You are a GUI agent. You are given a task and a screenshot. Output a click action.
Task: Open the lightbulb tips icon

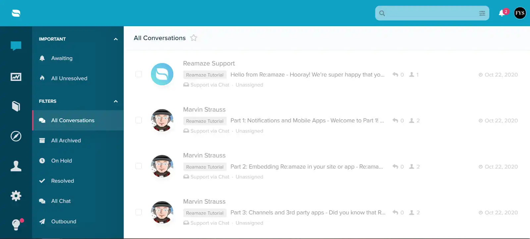pyautogui.click(x=16, y=225)
